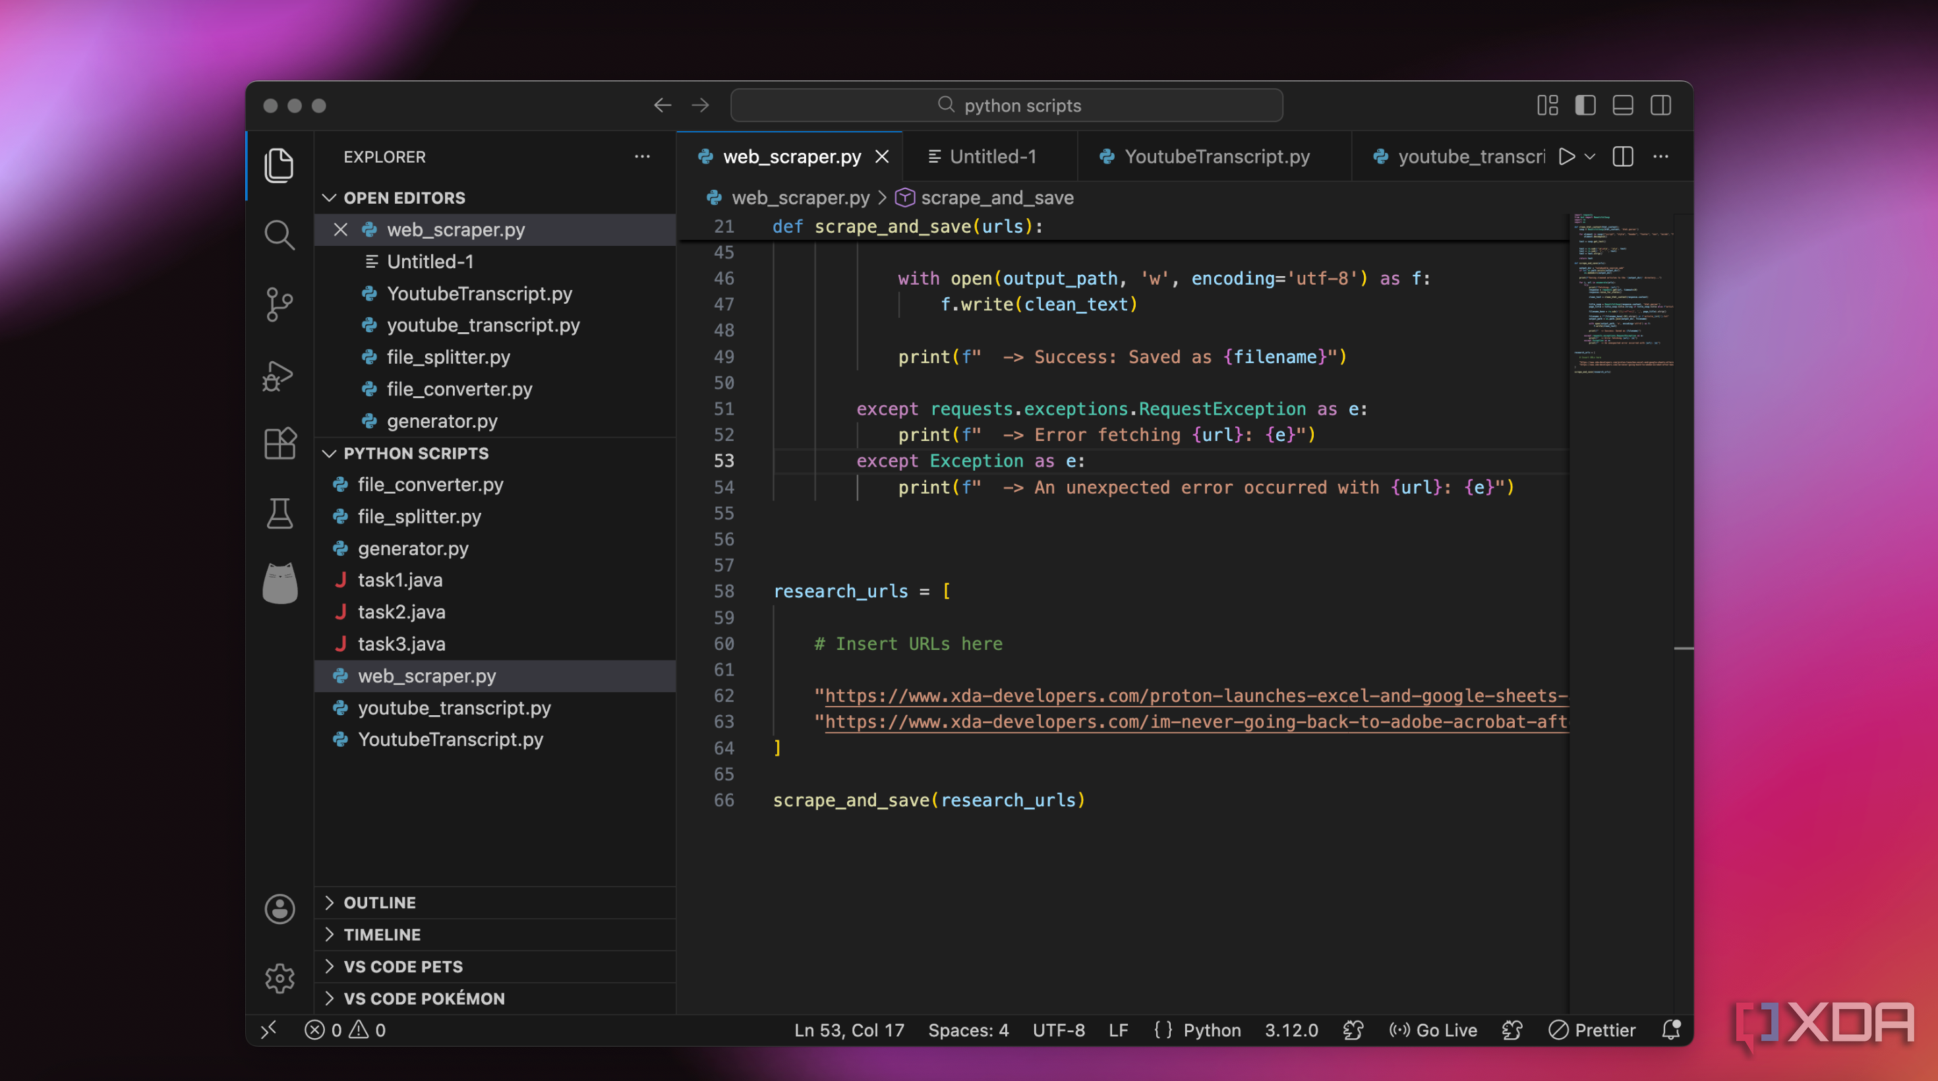Open the Manage gear settings

[279, 978]
